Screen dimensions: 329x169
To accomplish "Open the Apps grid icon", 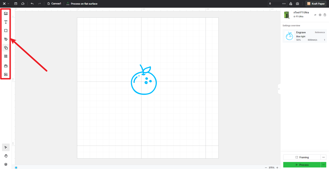I will pos(6,56).
